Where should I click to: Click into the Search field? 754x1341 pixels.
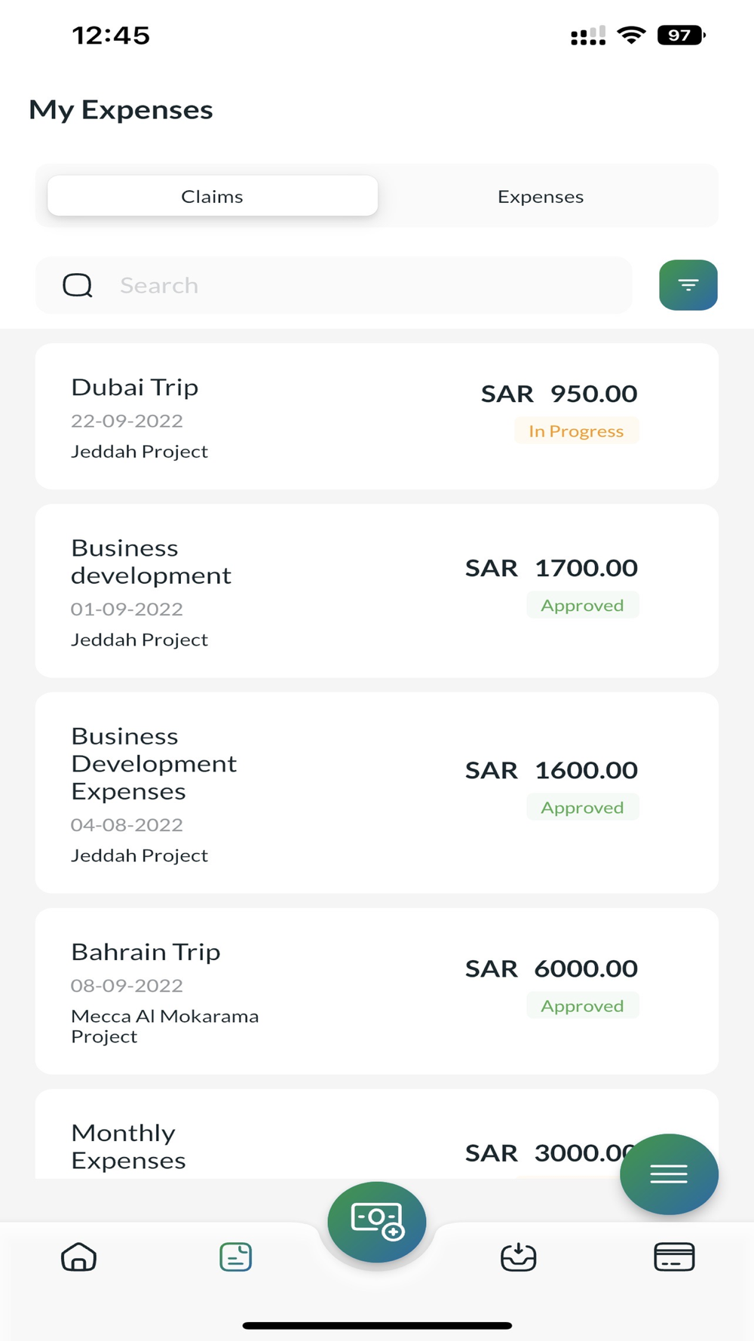coord(362,285)
